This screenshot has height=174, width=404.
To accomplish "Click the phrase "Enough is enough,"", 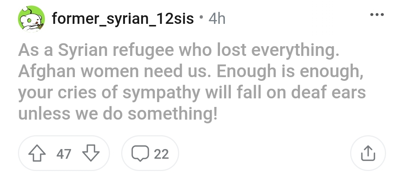I will [x=290, y=72].
